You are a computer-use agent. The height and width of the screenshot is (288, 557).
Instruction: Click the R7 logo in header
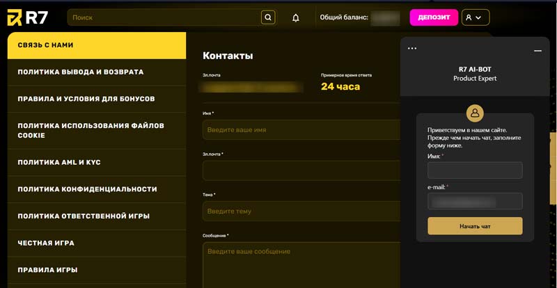tap(28, 17)
